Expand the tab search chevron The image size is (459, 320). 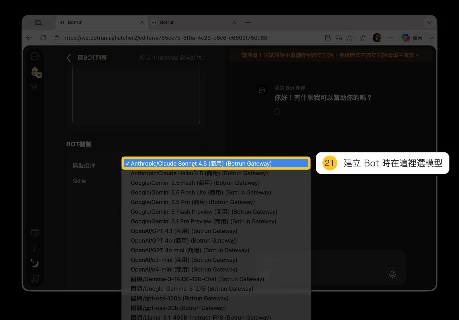429,22
